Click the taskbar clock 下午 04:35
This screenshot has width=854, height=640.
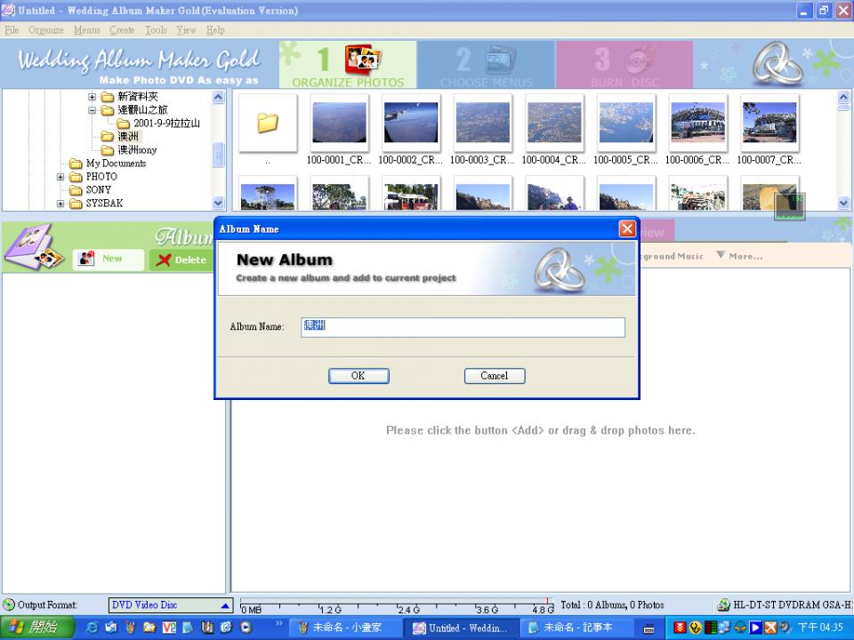[821, 628]
